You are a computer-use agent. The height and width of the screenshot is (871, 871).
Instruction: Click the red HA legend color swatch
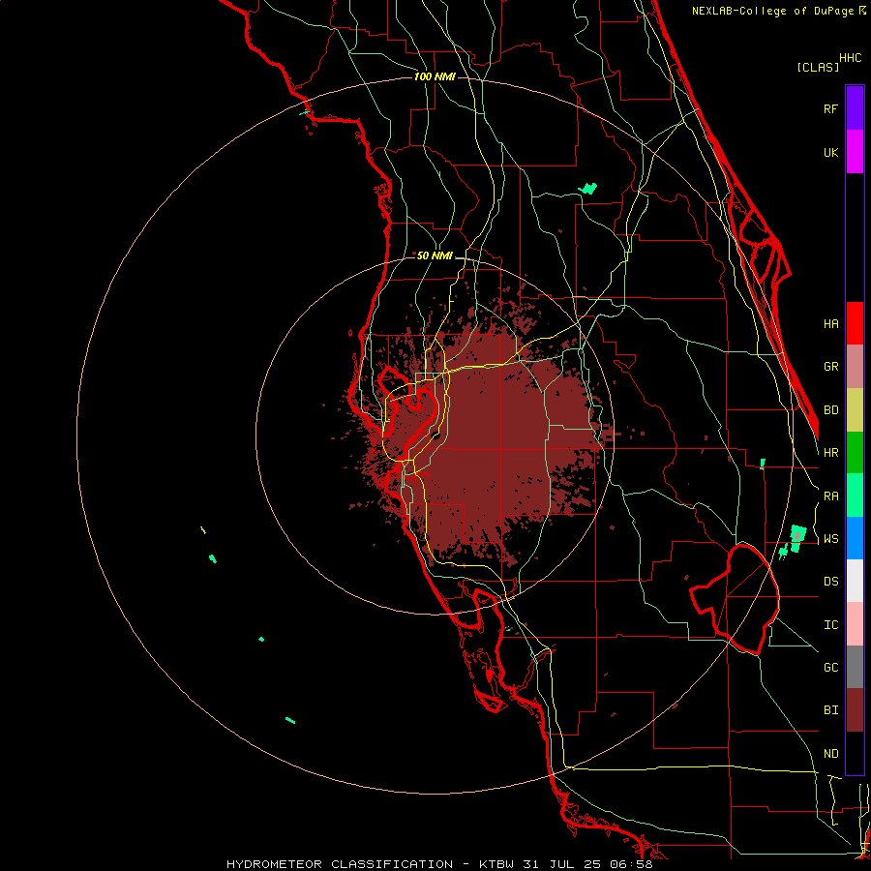tap(855, 323)
